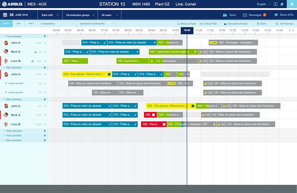Open the Competence dropdown
The image size is (297, 193).
point(57,24)
